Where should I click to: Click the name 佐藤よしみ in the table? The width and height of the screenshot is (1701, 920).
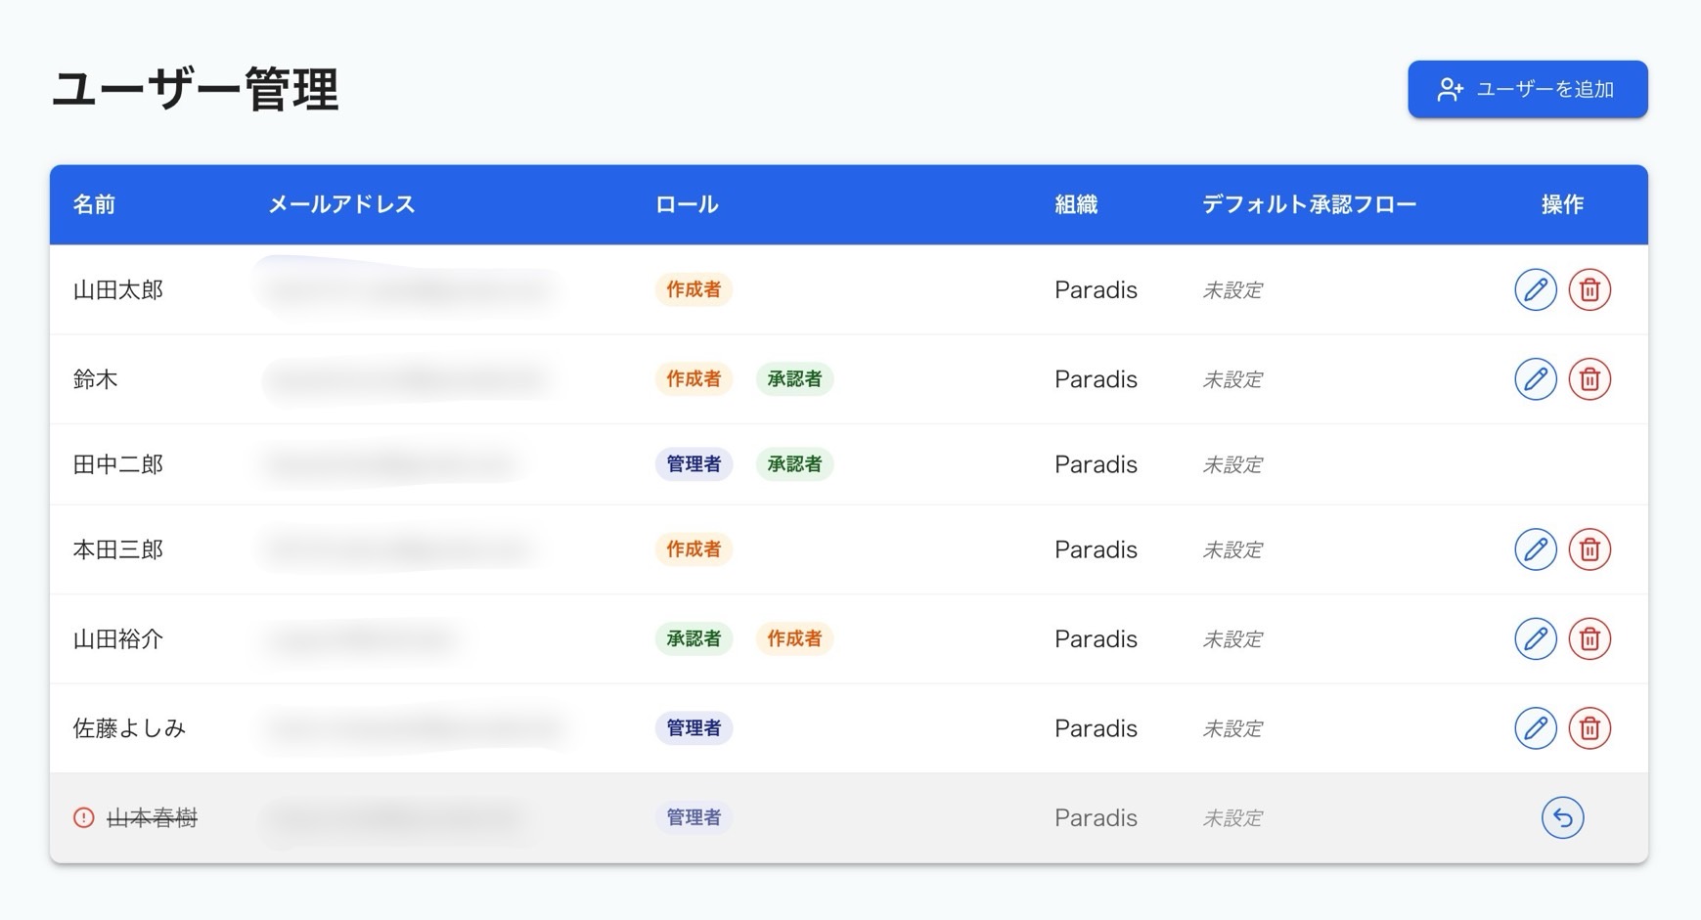pyautogui.click(x=129, y=728)
